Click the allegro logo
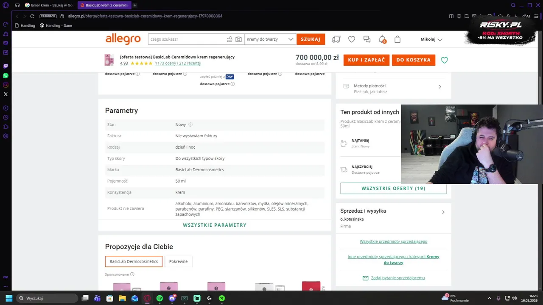This screenshot has height=305, width=543. tap(123, 39)
